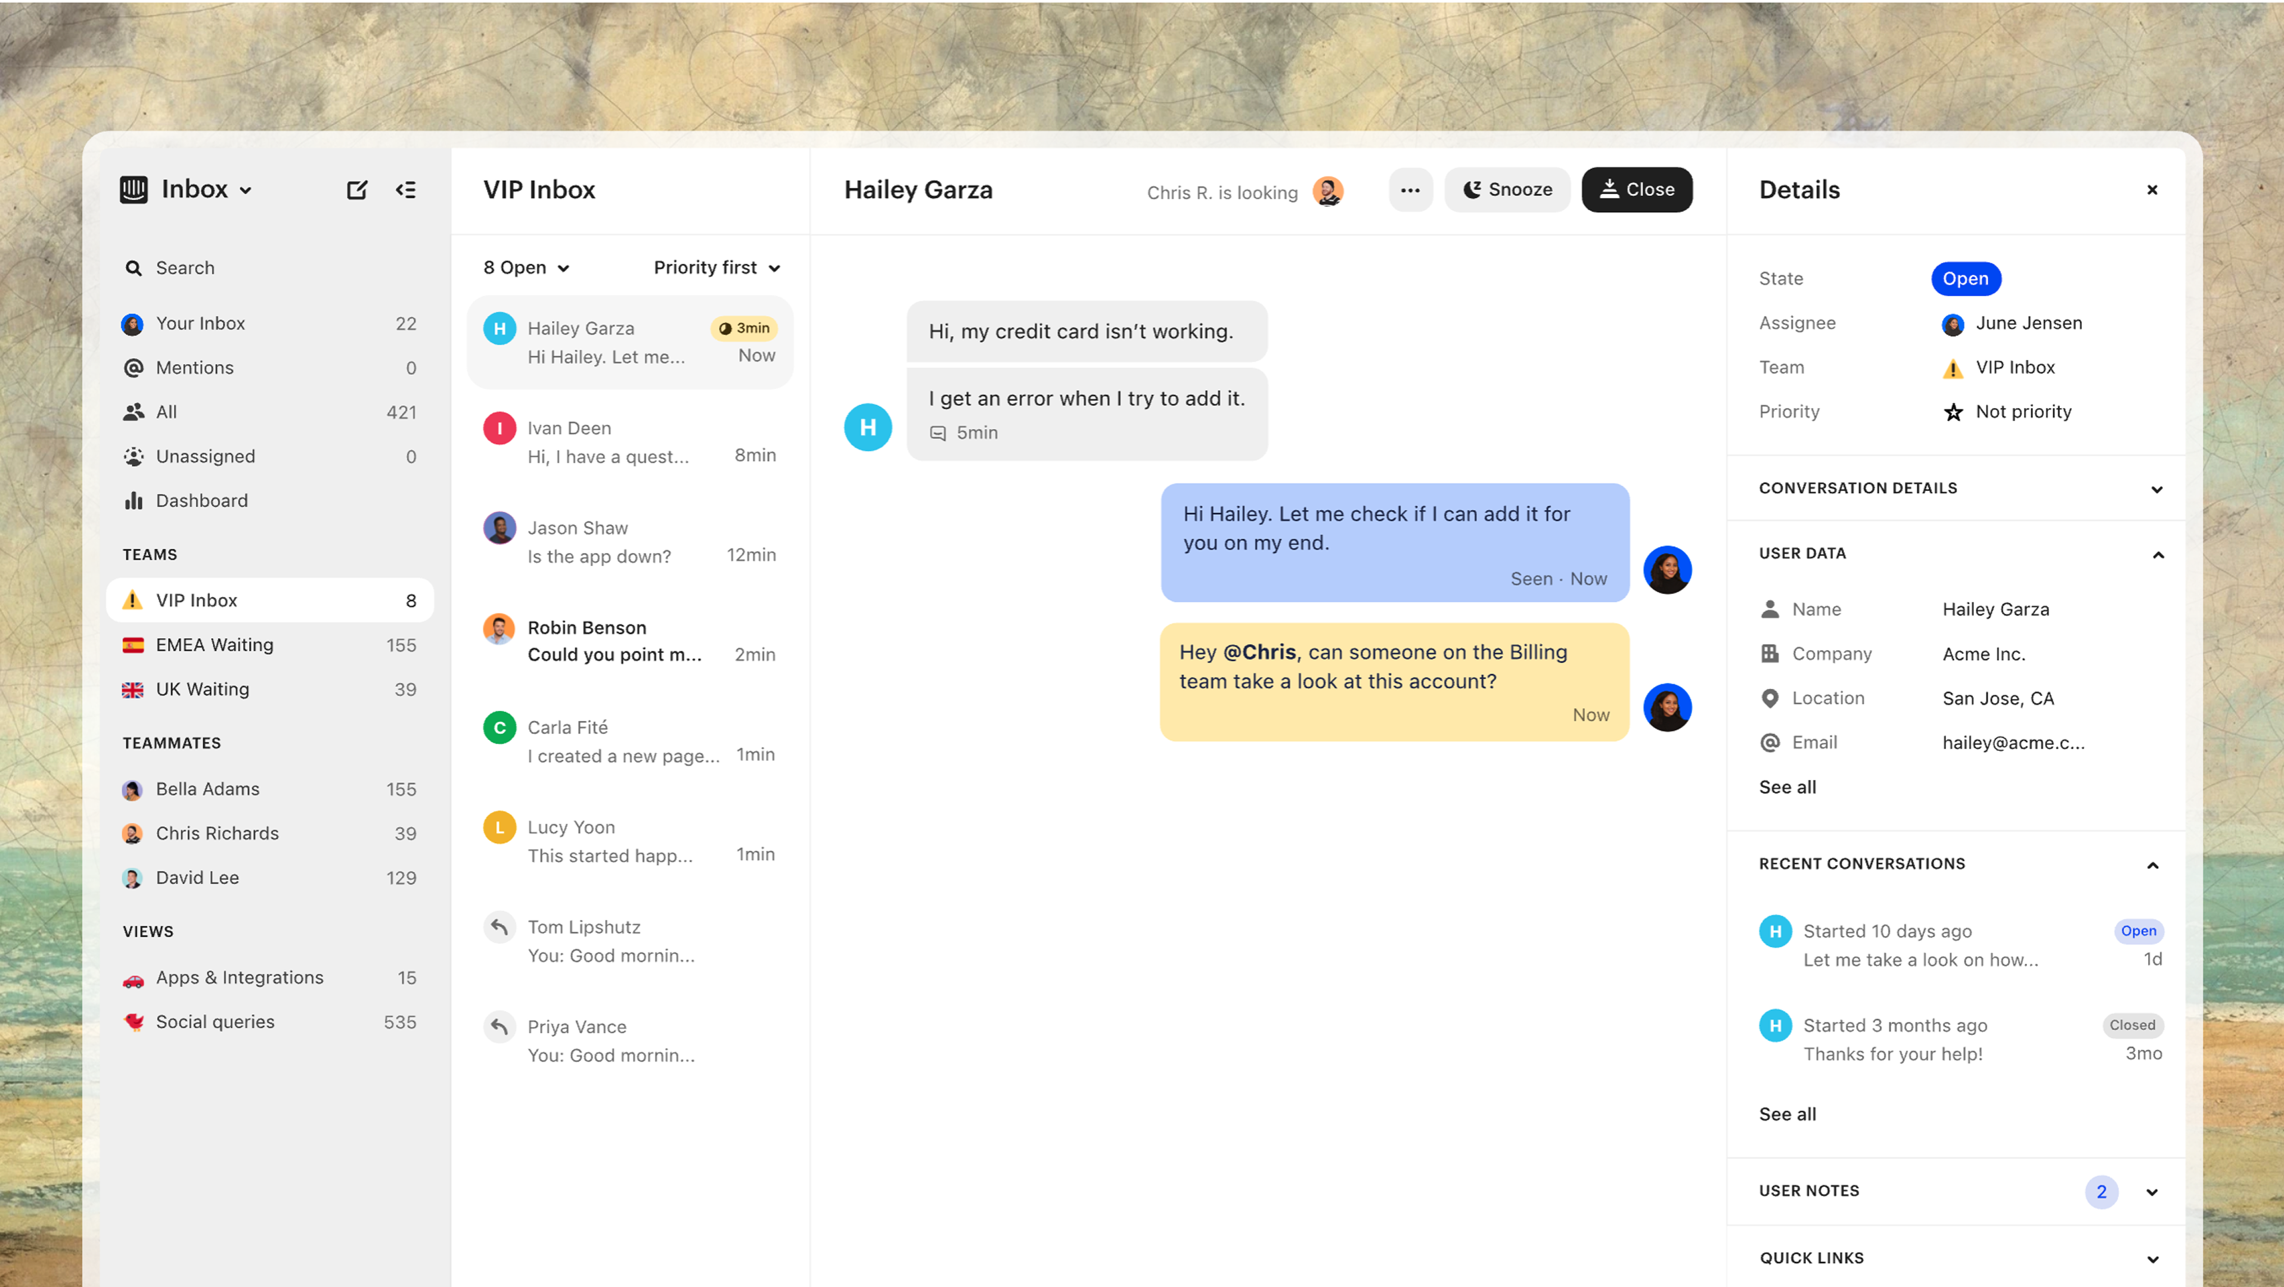Toggle the Not priority star
The image size is (2284, 1287).
point(1953,411)
